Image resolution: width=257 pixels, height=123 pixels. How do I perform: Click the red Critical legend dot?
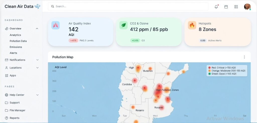click(x=209, y=68)
